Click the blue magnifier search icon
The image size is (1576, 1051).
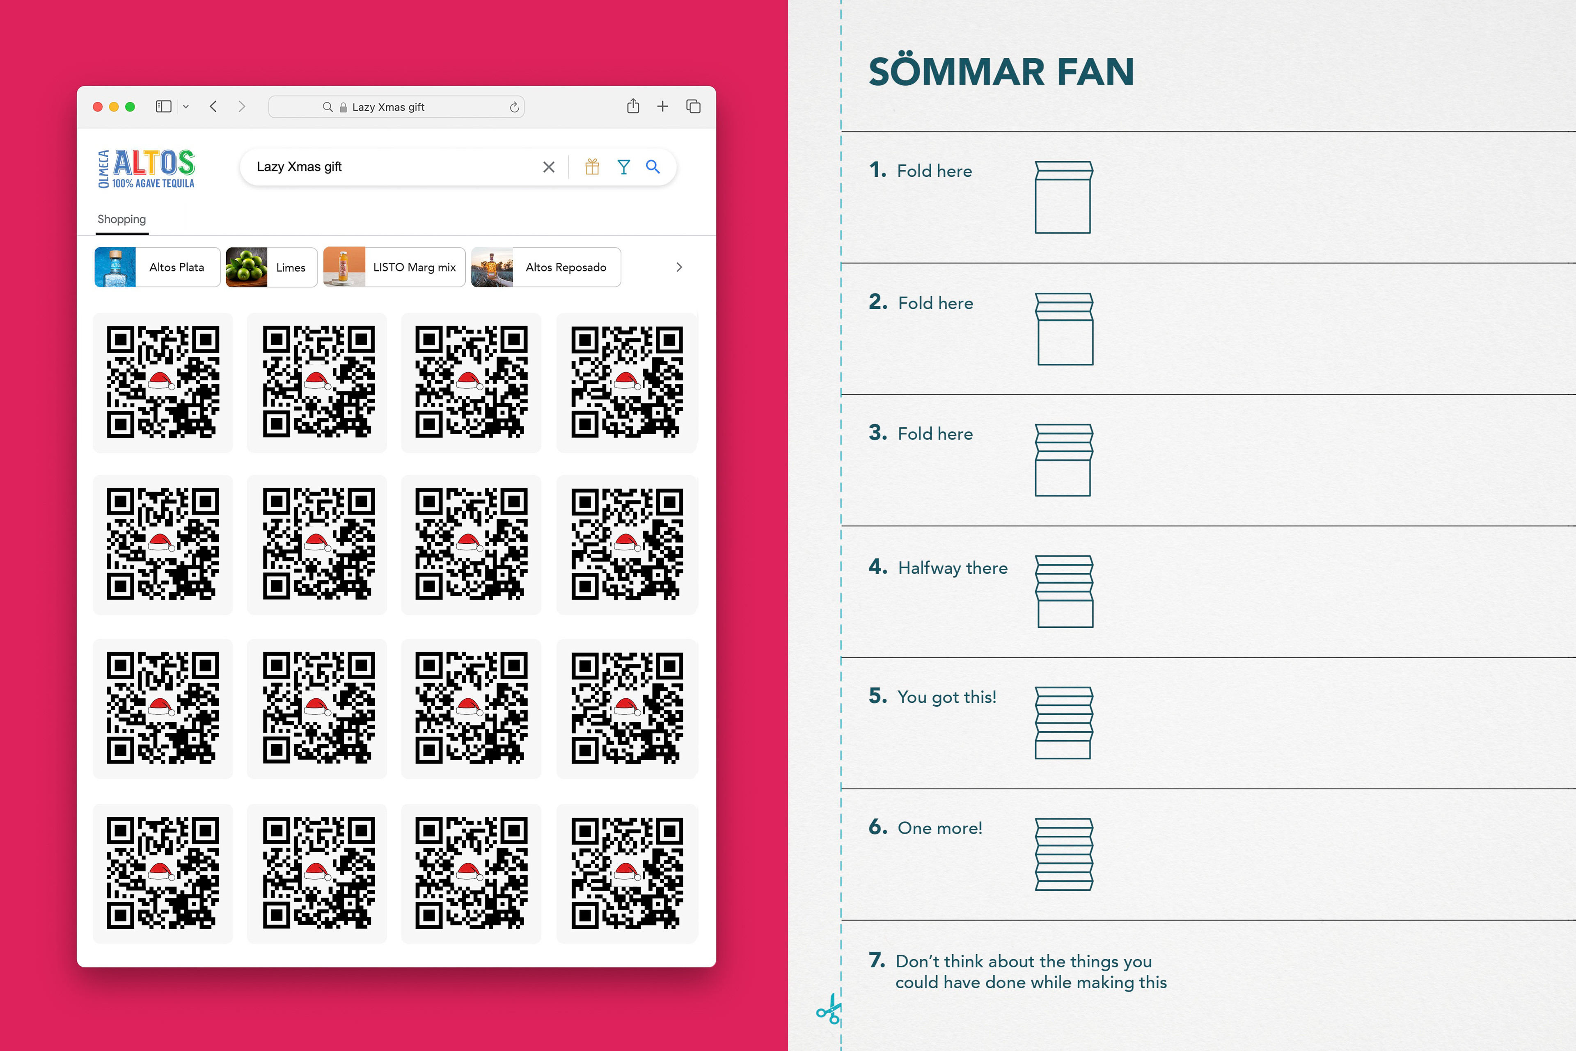(x=653, y=167)
